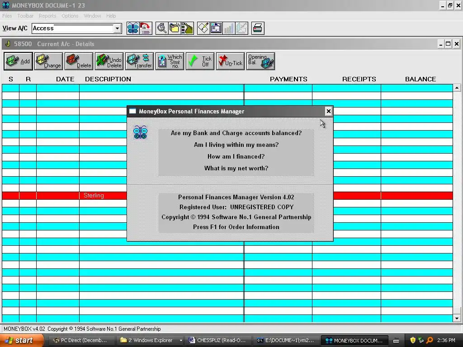Expand the View A/C account dropdown arrow
Image resolution: width=463 pixels, height=347 pixels.
[117, 28]
